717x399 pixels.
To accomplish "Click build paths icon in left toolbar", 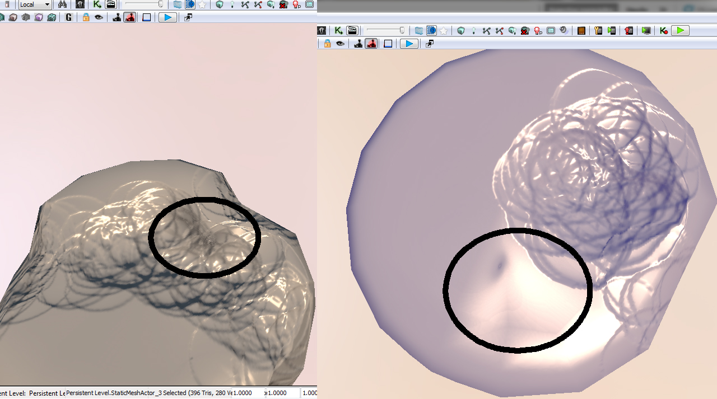I will point(245,4).
